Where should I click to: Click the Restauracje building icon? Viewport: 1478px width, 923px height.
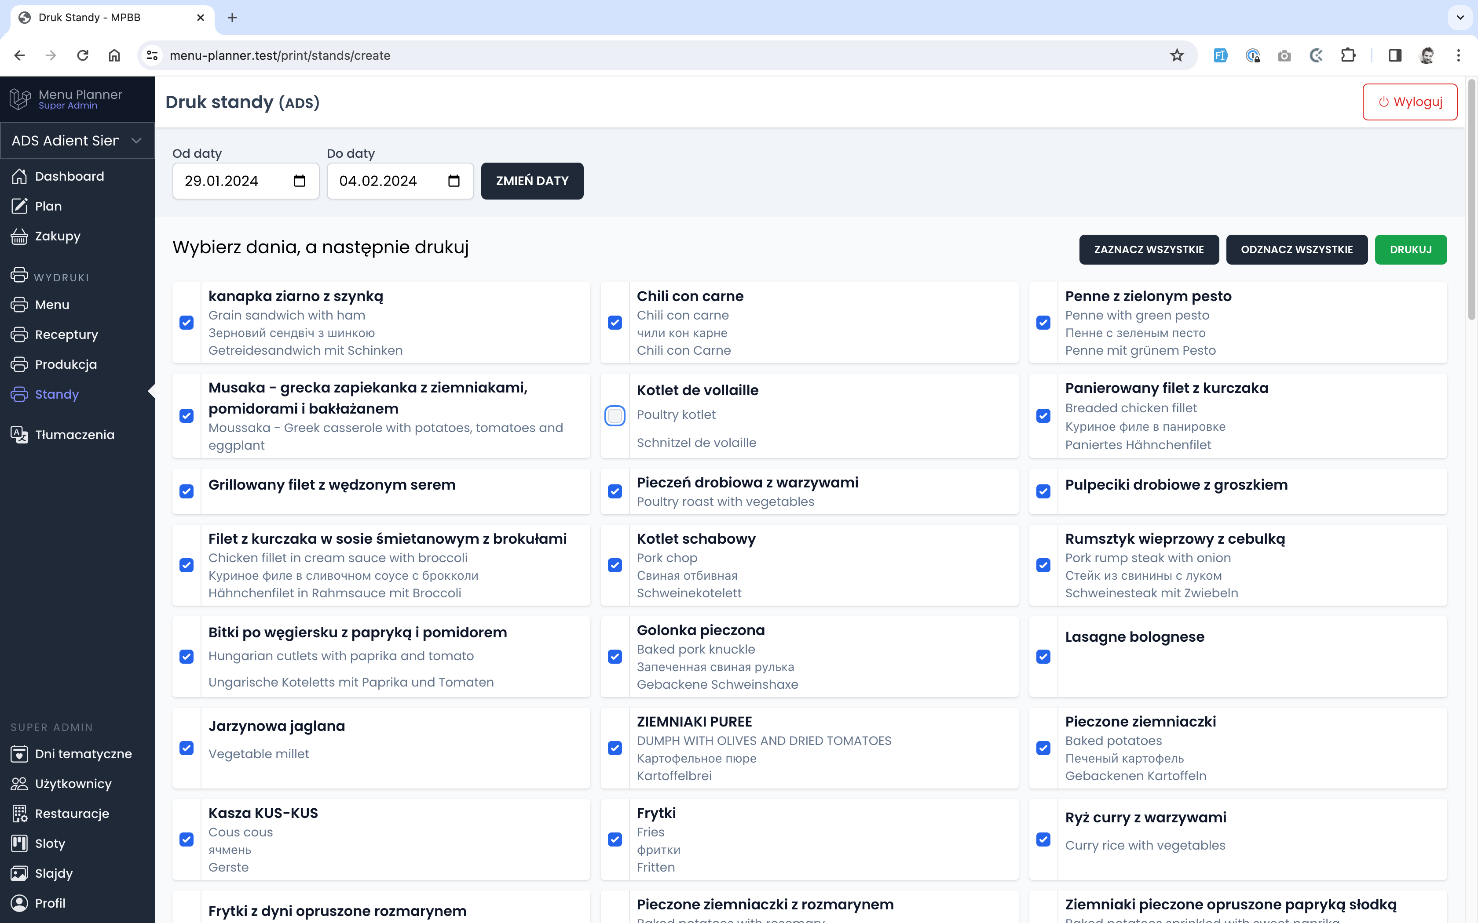click(19, 814)
